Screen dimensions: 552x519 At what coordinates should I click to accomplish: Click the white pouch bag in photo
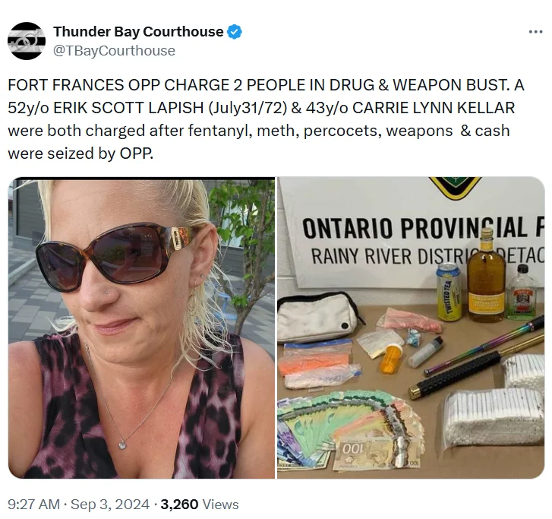(317, 318)
